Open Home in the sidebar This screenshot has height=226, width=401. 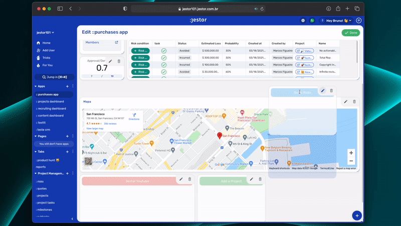46,43
